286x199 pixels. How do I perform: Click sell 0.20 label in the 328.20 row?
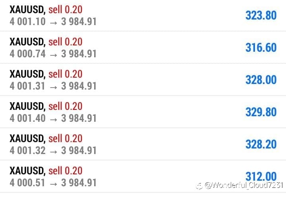coord(65,138)
